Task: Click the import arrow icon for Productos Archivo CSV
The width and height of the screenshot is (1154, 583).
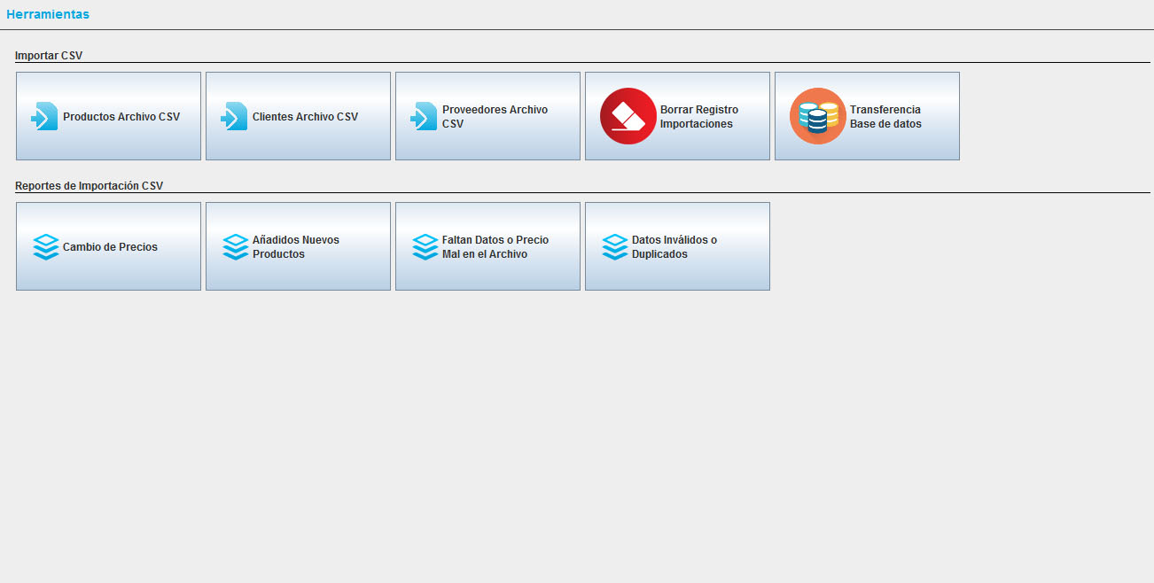Action: click(44, 116)
